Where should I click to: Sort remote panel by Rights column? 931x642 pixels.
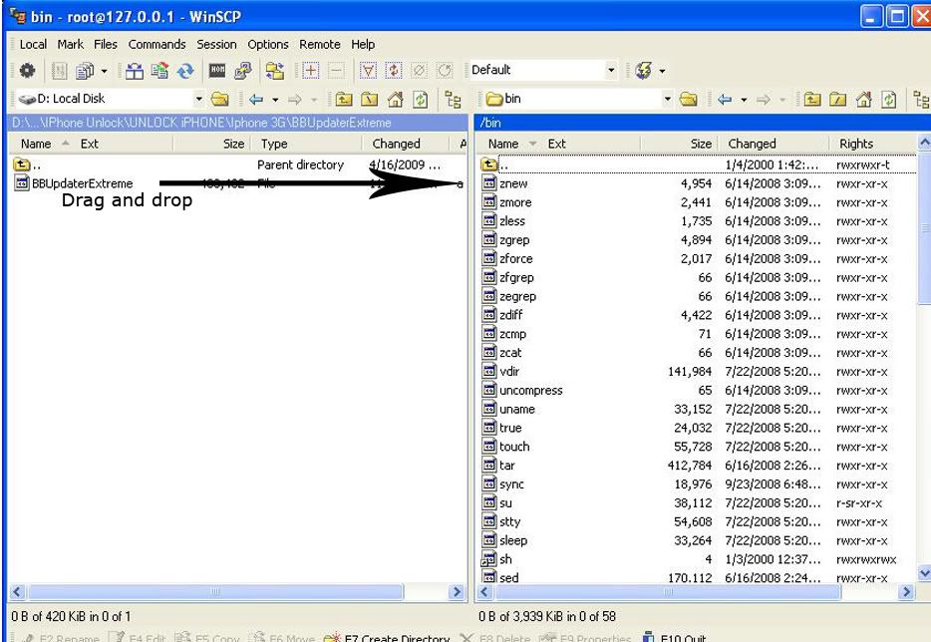(873, 144)
